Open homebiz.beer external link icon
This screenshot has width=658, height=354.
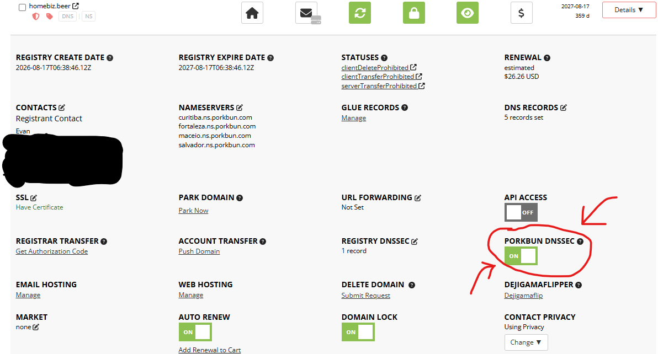76,6
